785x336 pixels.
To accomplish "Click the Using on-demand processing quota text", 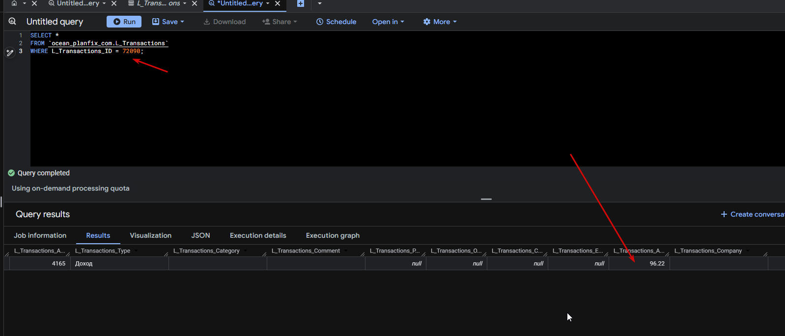I will [x=71, y=188].
